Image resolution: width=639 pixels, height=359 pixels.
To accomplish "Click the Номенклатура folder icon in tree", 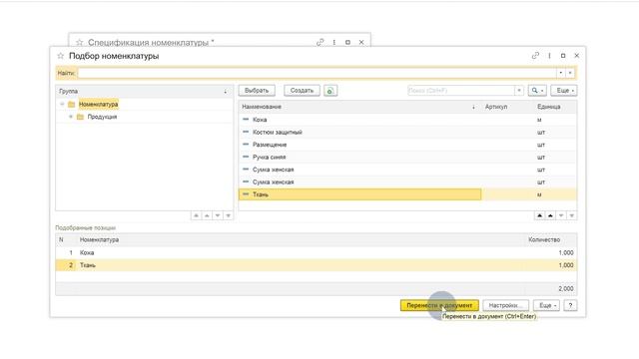I will click(x=72, y=105).
